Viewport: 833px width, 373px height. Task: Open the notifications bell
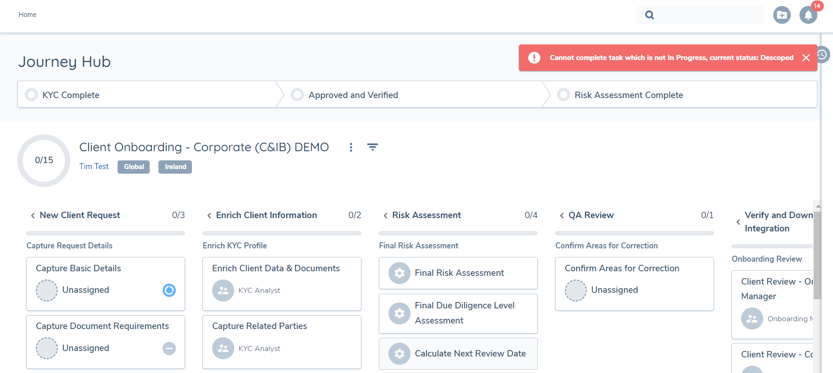coord(808,15)
